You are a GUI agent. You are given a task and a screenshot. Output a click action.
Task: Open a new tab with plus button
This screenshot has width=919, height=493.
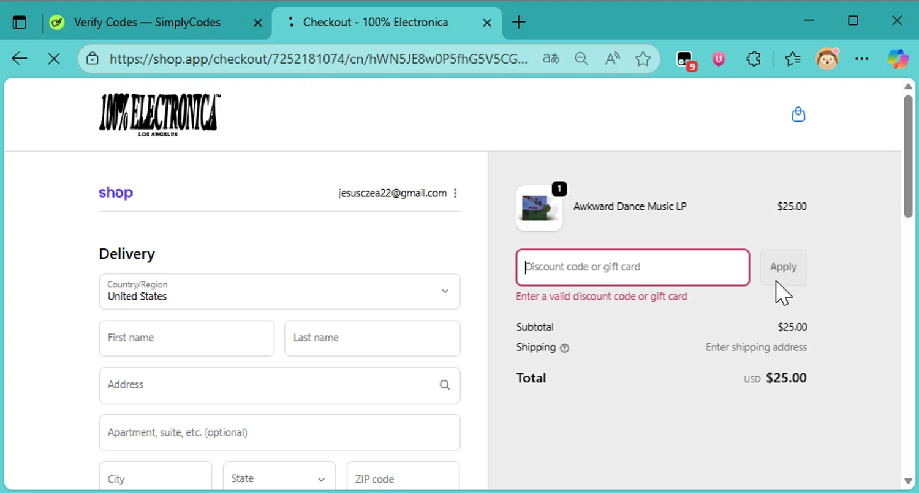pos(518,23)
